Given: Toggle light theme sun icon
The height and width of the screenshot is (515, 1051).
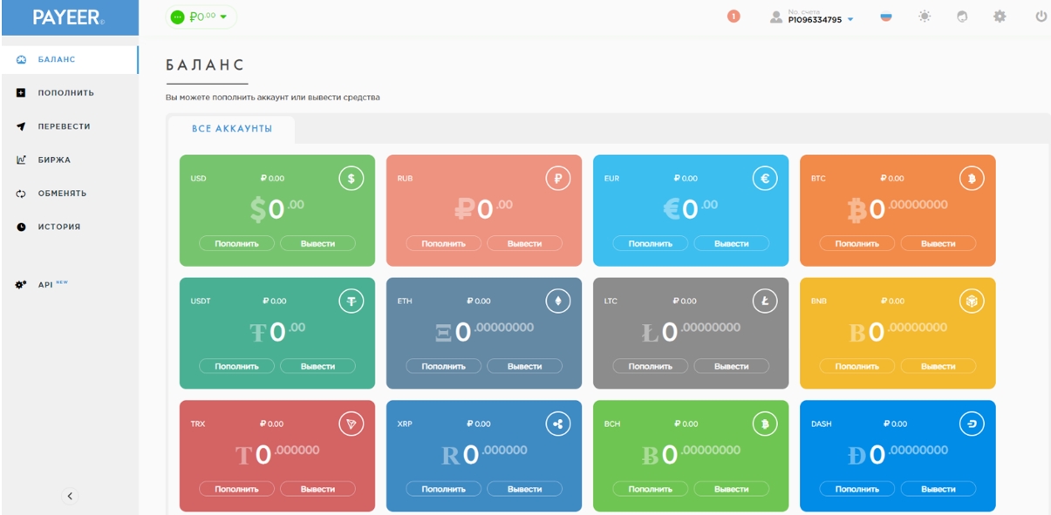Looking at the screenshot, I should [925, 17].
